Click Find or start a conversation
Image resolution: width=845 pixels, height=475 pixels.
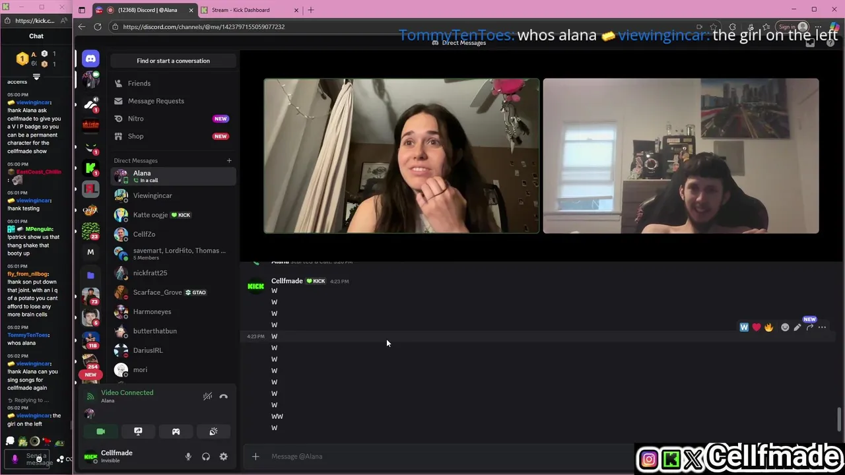click(173, 61)
